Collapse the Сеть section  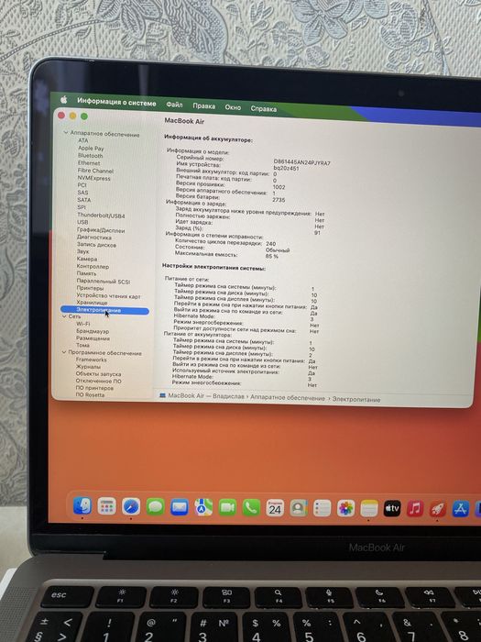click(x=64, y=316)
